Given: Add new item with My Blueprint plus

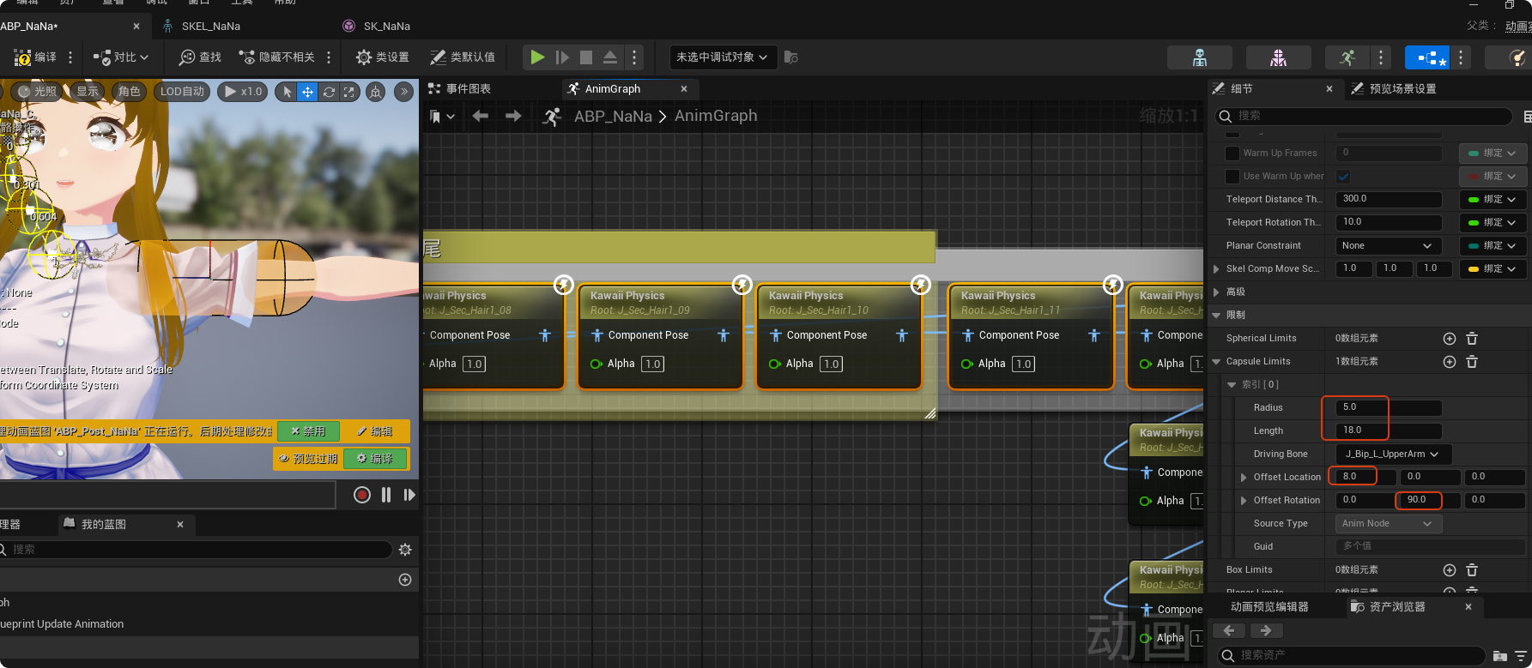Looking at the screenshot, I should point(405,580).
